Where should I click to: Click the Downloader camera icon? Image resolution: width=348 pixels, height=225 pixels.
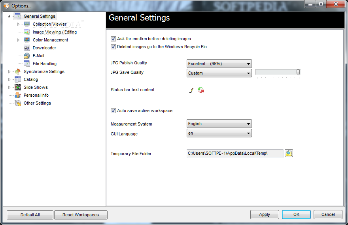pos(27,48)
